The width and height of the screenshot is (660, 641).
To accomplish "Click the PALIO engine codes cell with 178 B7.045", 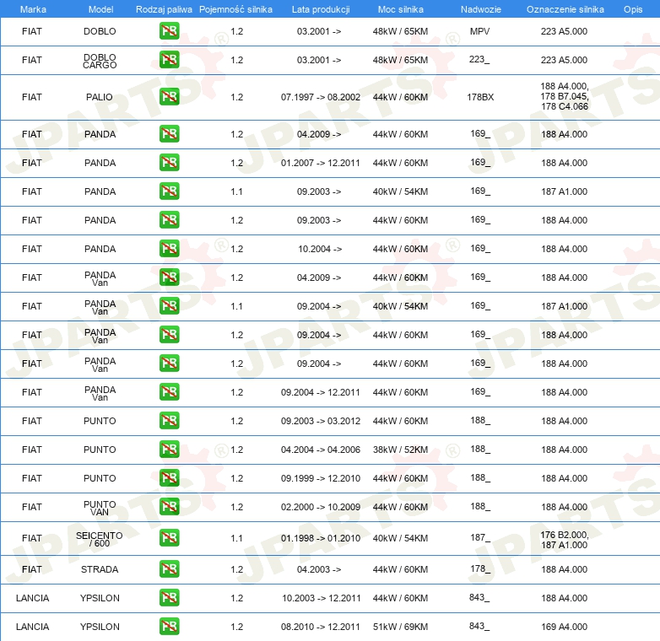I will (565, 96).
